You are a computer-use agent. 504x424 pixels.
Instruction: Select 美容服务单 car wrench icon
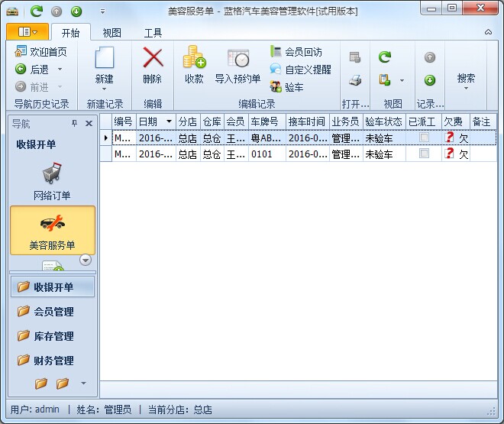point(52,223)
